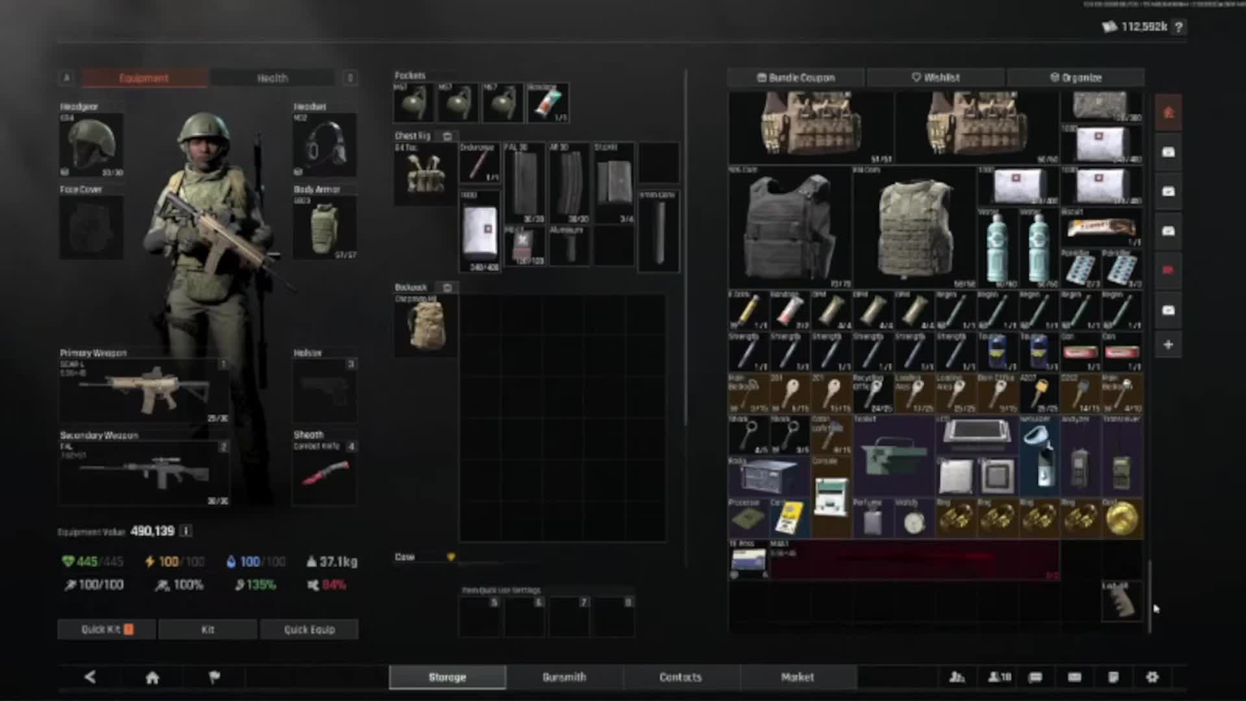The width and height of the screenshot is (1246, 701).
Task: Select the Watch item in stash
Action: (914, 519)
